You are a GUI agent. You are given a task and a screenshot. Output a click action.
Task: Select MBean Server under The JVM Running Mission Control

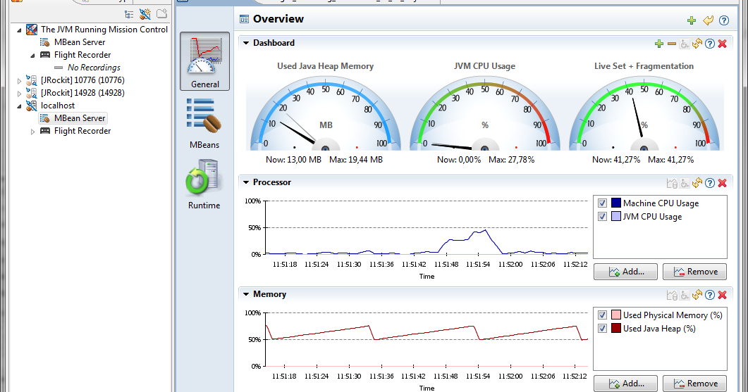79,42
